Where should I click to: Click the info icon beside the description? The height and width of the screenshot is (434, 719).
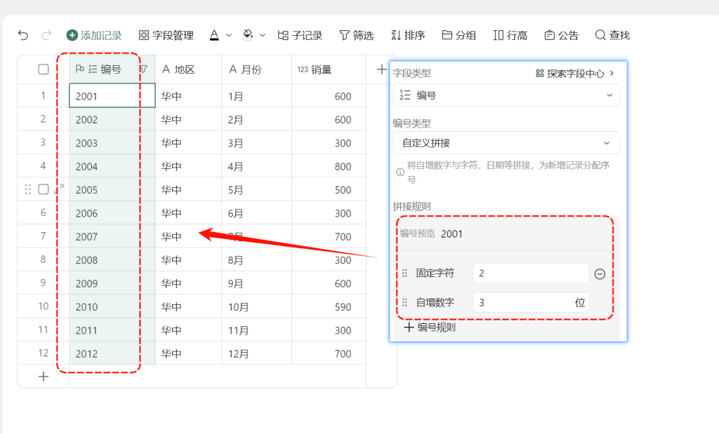point(400,172)
